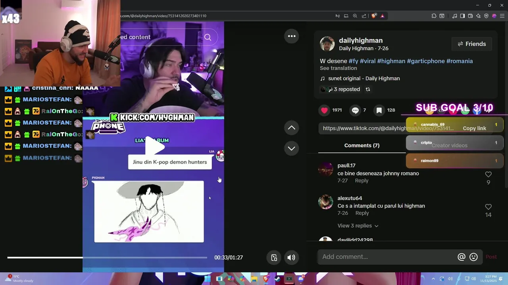
Task: Save video with the bookmark icon
Action: pos(379,110)
